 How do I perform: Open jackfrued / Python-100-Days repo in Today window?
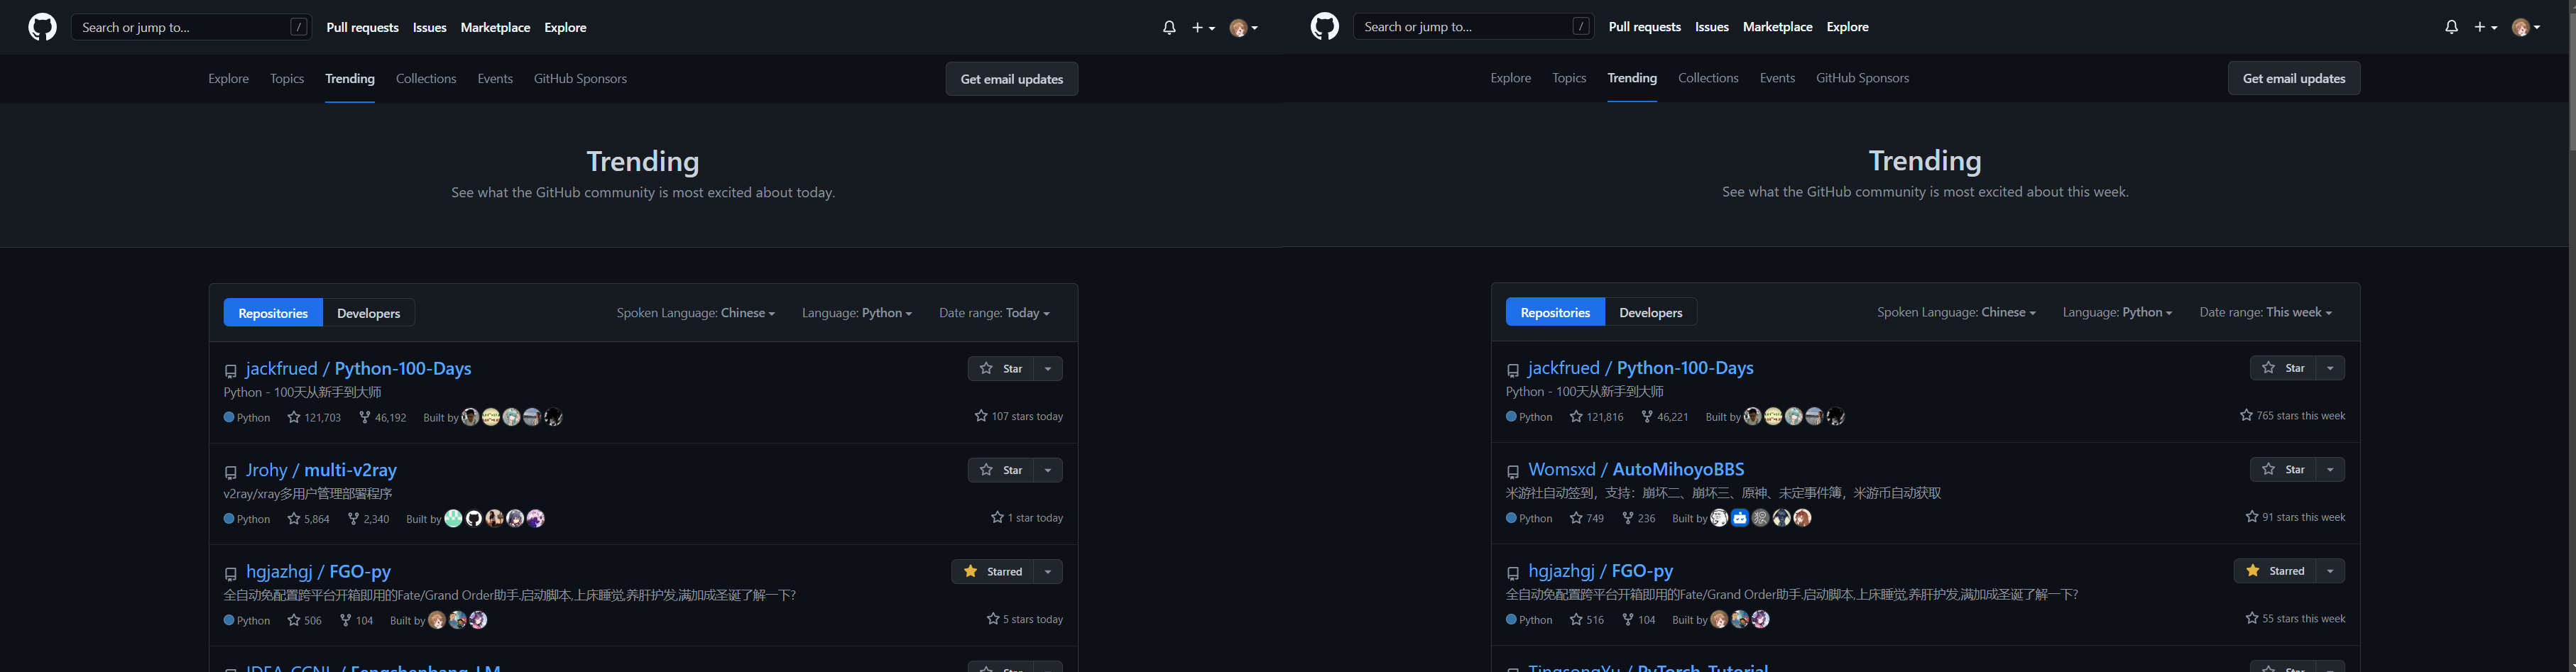[358, 369]
